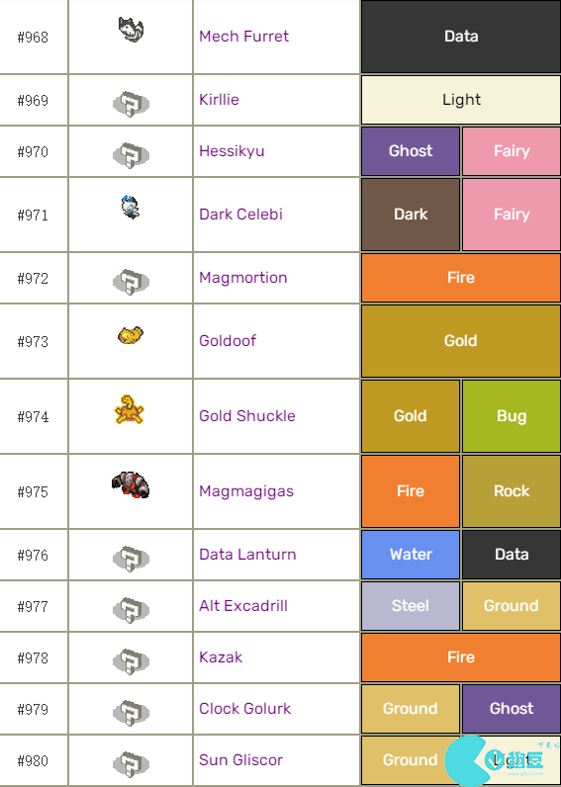Click the Mech Furret sprite icon
Image resolution: width=561 pixels, height=787 pixels.
[x=131, y=29]
